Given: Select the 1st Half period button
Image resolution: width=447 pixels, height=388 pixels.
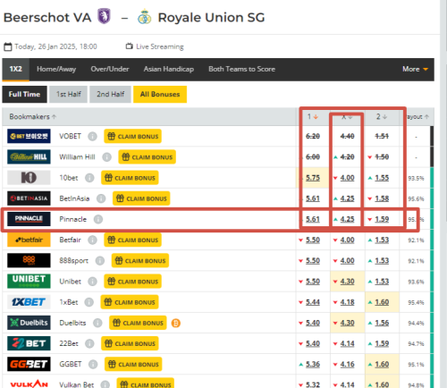Looking at the screenshot, I should 69,95.
